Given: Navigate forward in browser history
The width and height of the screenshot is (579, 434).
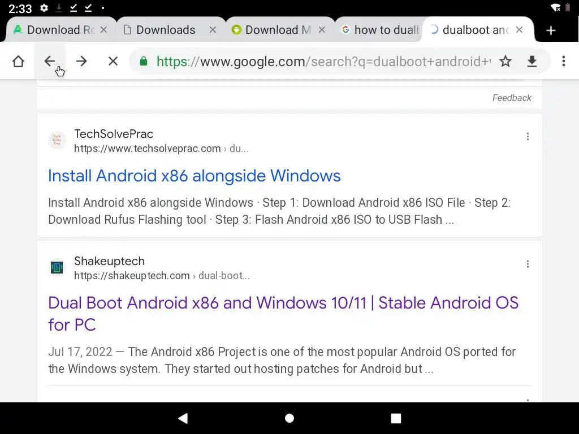Looking at the screenshot, I should (x=81, y=61).
